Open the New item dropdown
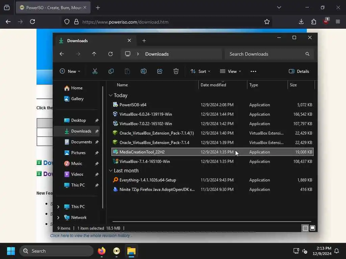The height and width of the screenshot is (259, 346). coord(70,71)
